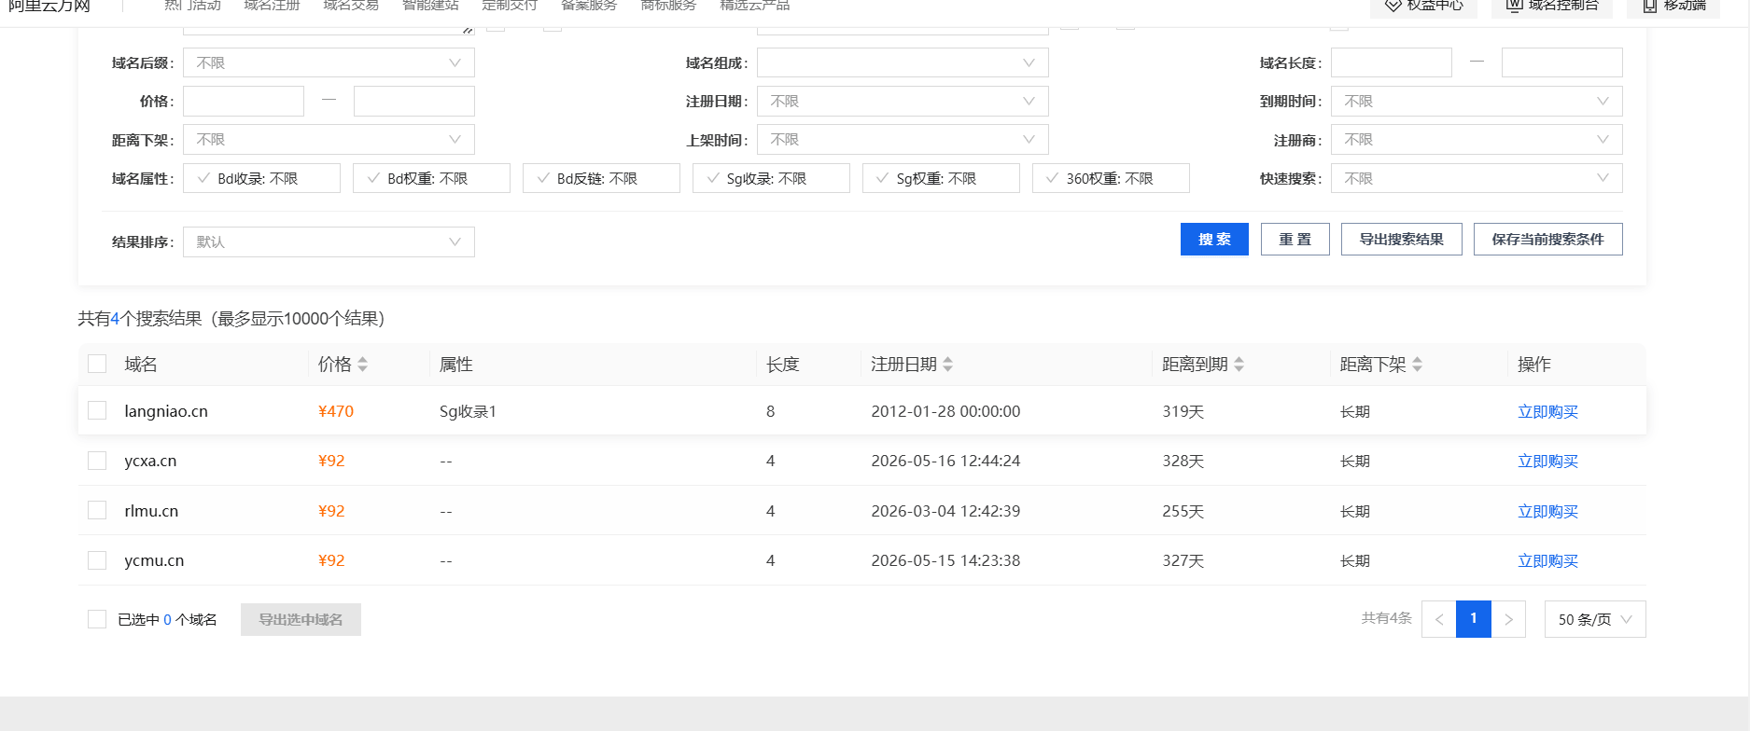Viewport: 1750px width, 731px height.
Task: Sort results by price column arrows
Action: click(x=362, y=365)
